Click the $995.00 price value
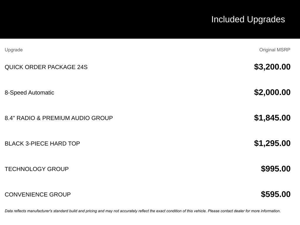The height and width of the screenshot is (225, 300). [275, 168]
